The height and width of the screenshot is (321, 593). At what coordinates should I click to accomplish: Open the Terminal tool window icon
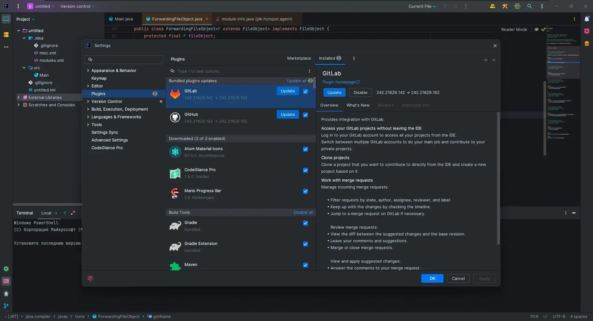coord(6,281)
